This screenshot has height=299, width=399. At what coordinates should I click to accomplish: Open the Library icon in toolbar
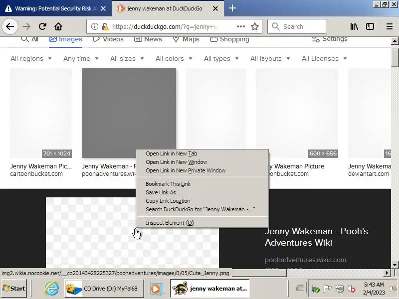(354, 26)
